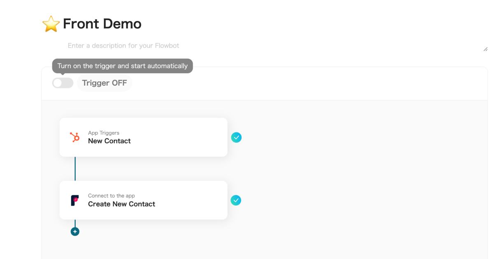Click the description box resize handle
Screen dimensions: 494x259
pos(485,49)
